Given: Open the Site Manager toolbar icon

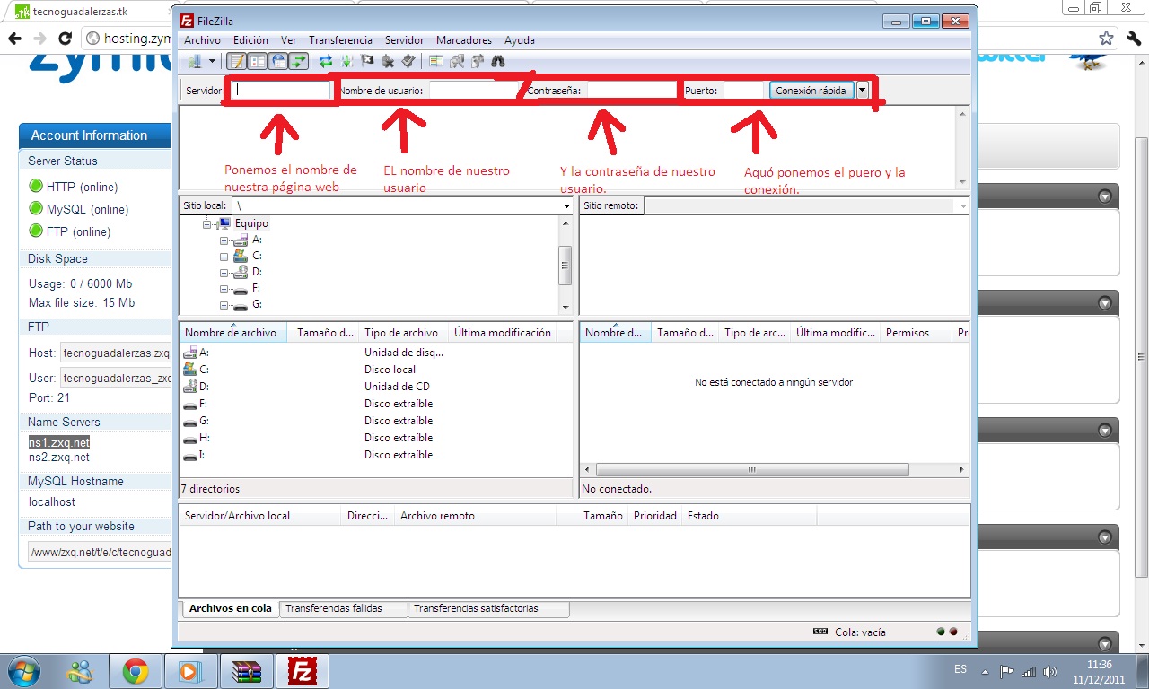Looking at the screenshot, I should [194, 61].
